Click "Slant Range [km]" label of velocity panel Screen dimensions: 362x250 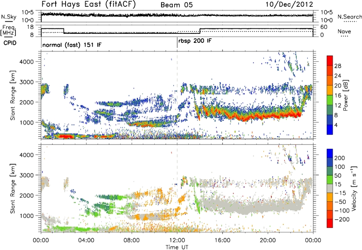click(x=13, y=189)
